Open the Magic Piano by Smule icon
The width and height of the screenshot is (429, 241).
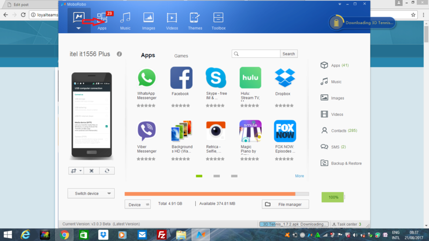point(250,131)
